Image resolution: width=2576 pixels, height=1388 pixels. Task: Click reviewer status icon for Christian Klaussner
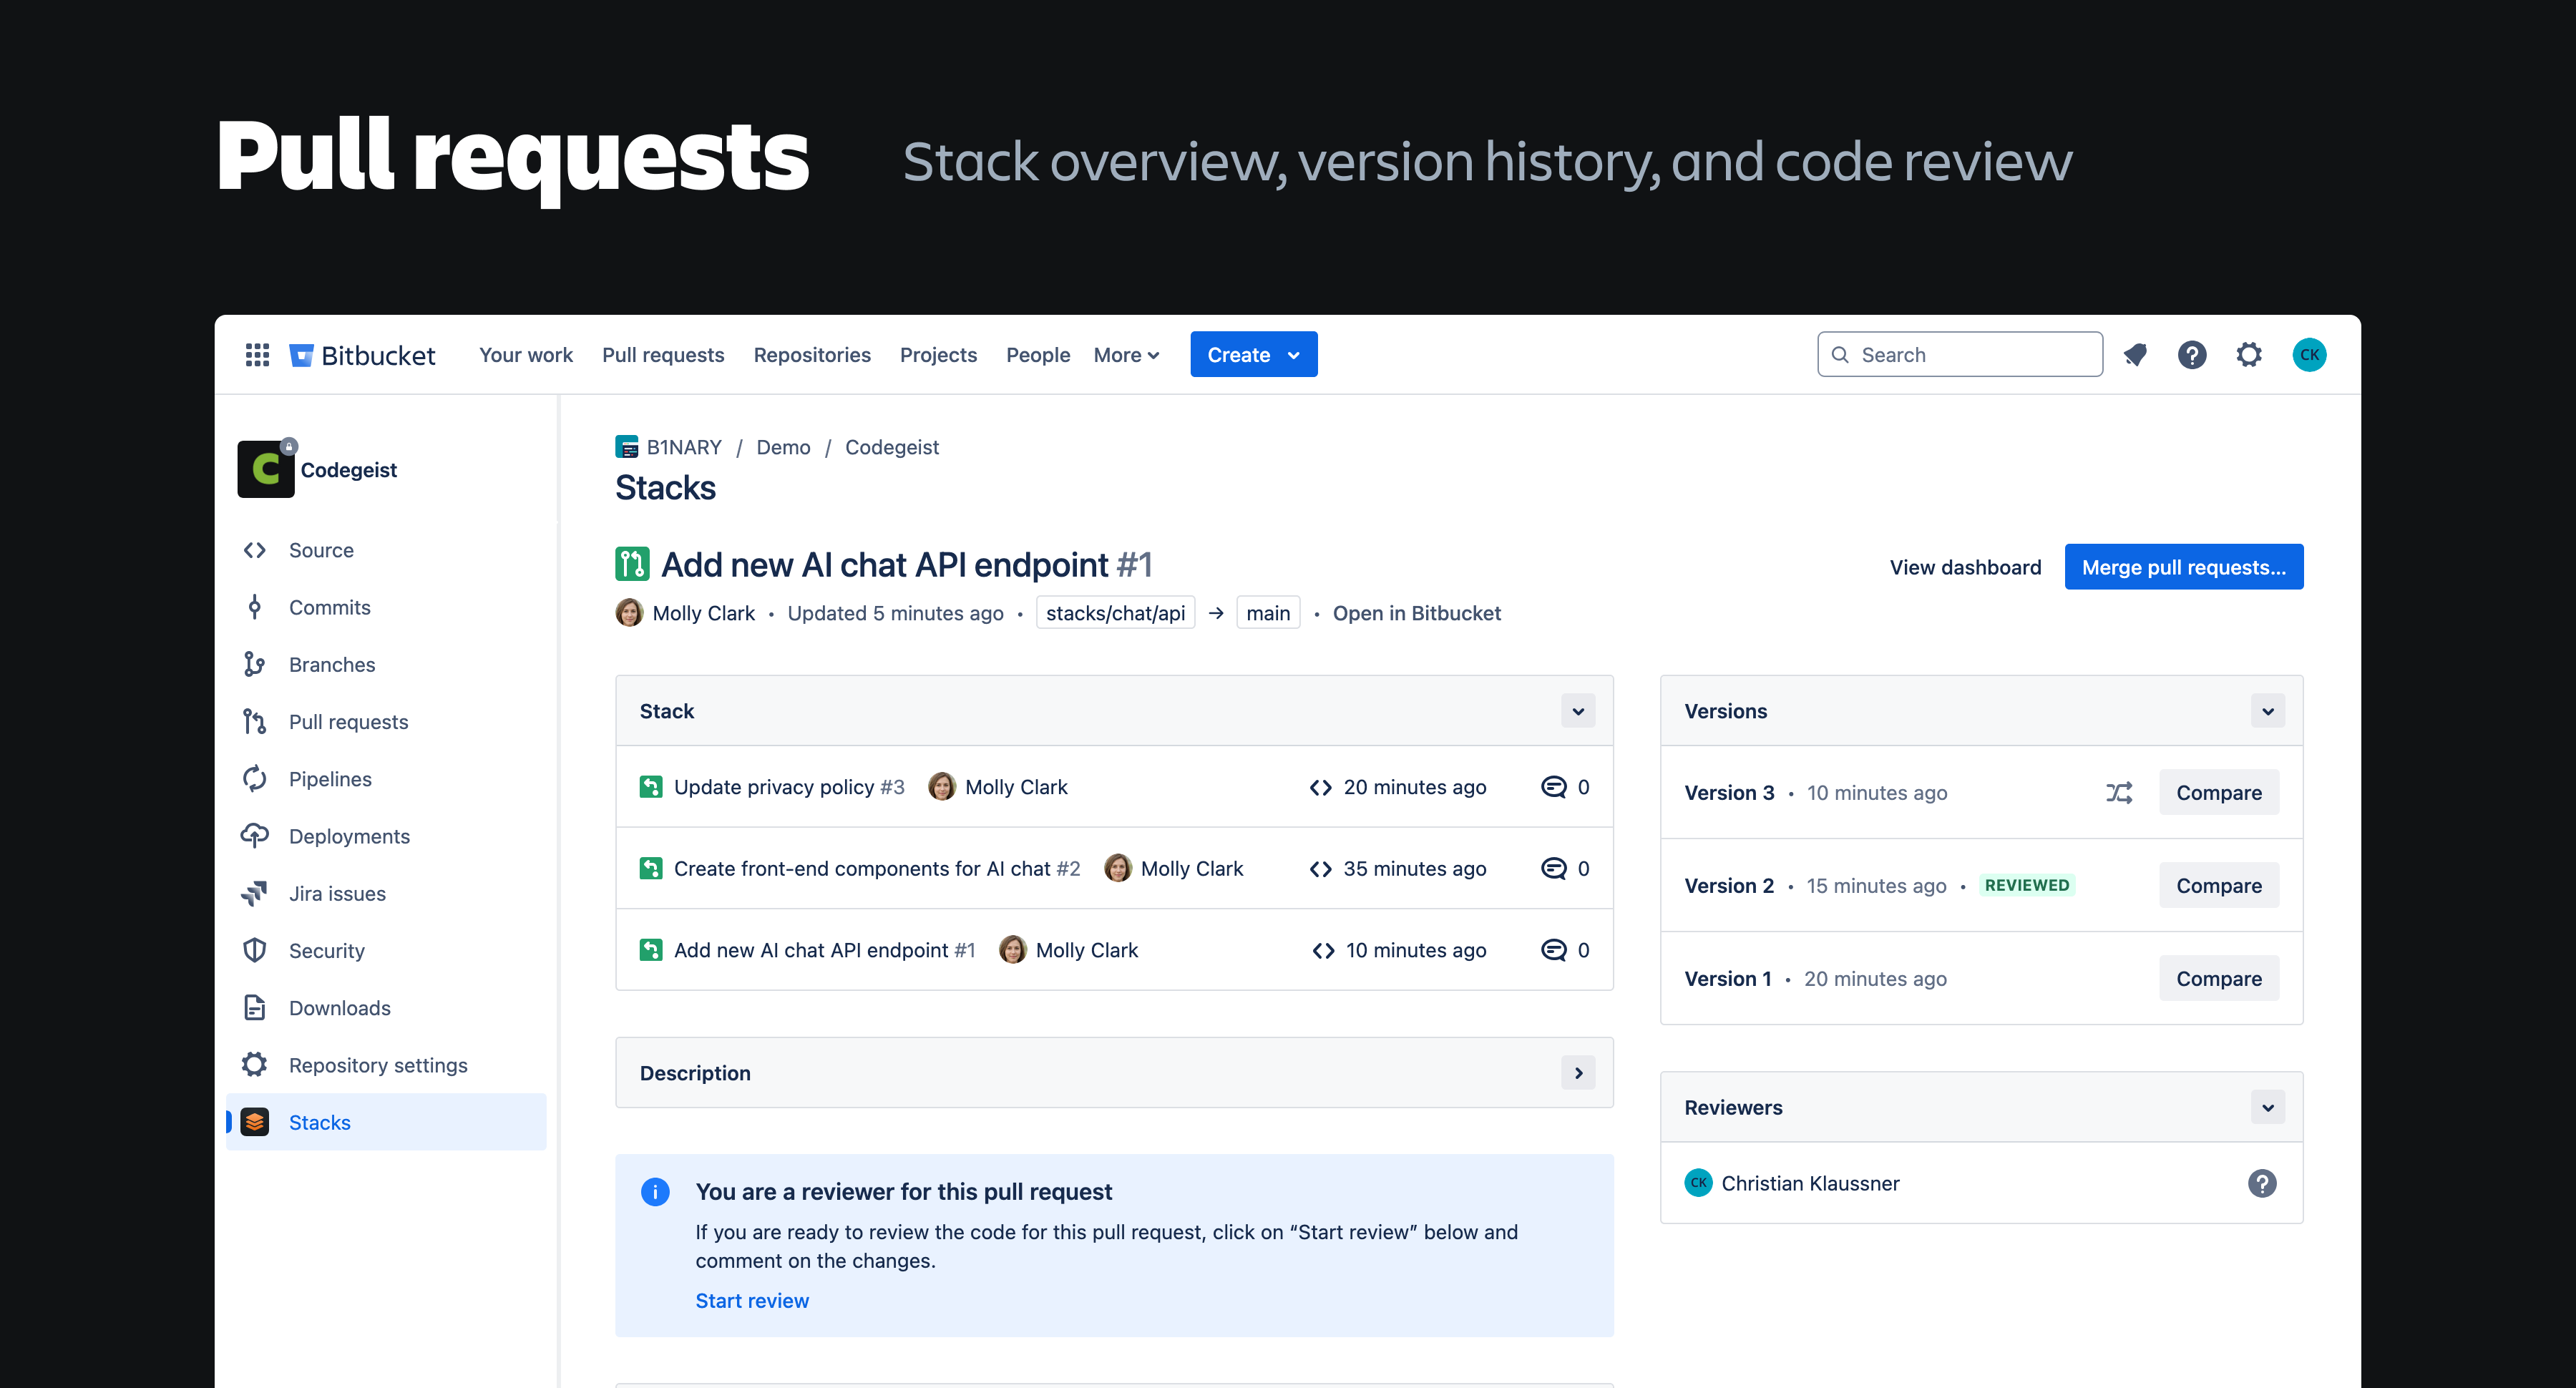[2262, 1183]
